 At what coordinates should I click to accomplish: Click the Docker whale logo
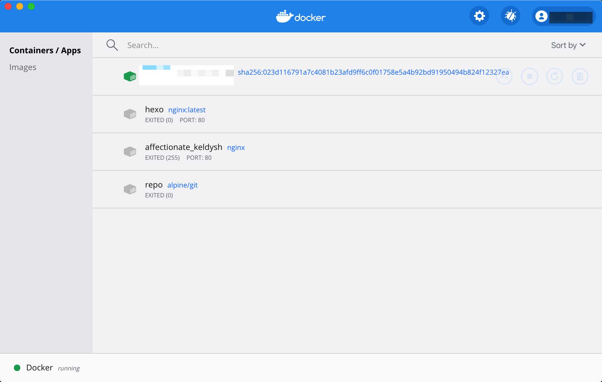(x=301, y=16)
